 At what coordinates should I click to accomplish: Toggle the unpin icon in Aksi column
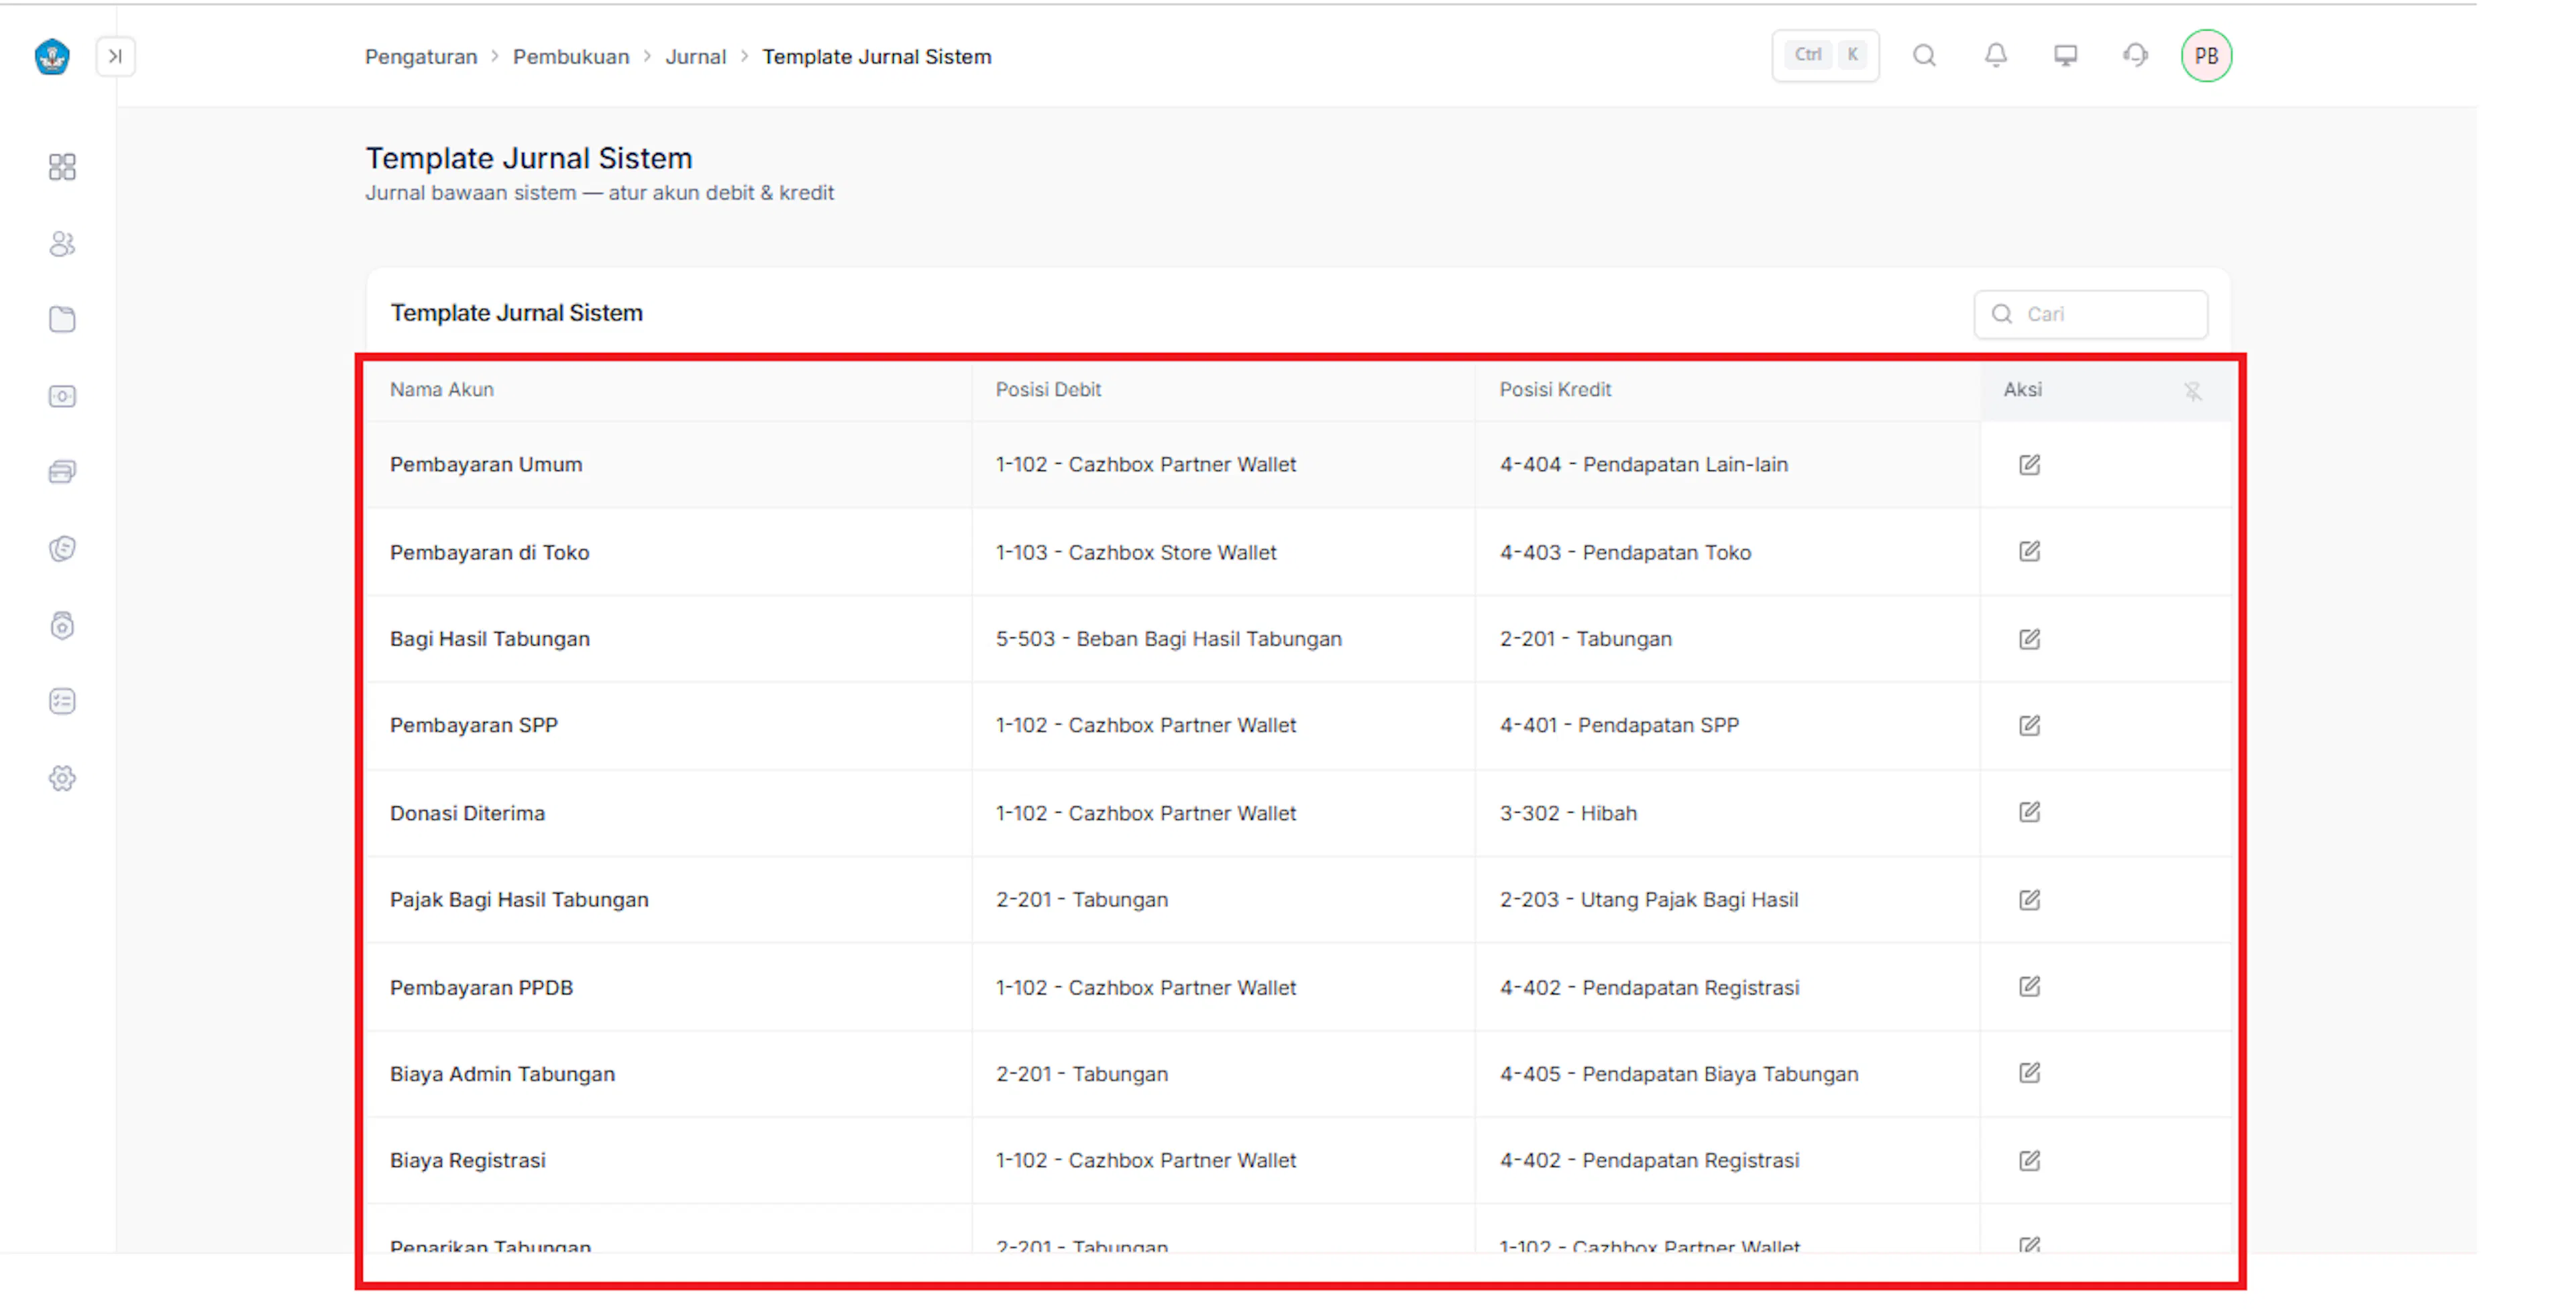(x=2193, y=391)
